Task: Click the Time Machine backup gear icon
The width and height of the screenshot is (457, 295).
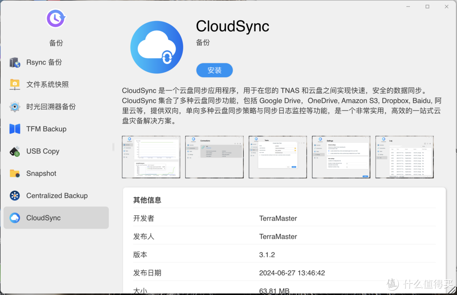Action: (15, 107)
